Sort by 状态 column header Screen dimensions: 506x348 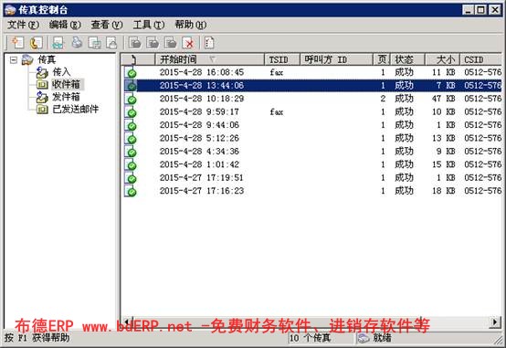click(x=407, y=59)
